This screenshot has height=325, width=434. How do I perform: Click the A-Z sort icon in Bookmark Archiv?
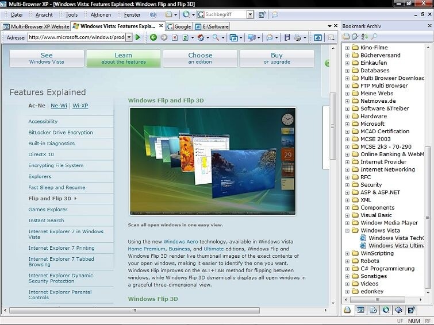[365, 36]
